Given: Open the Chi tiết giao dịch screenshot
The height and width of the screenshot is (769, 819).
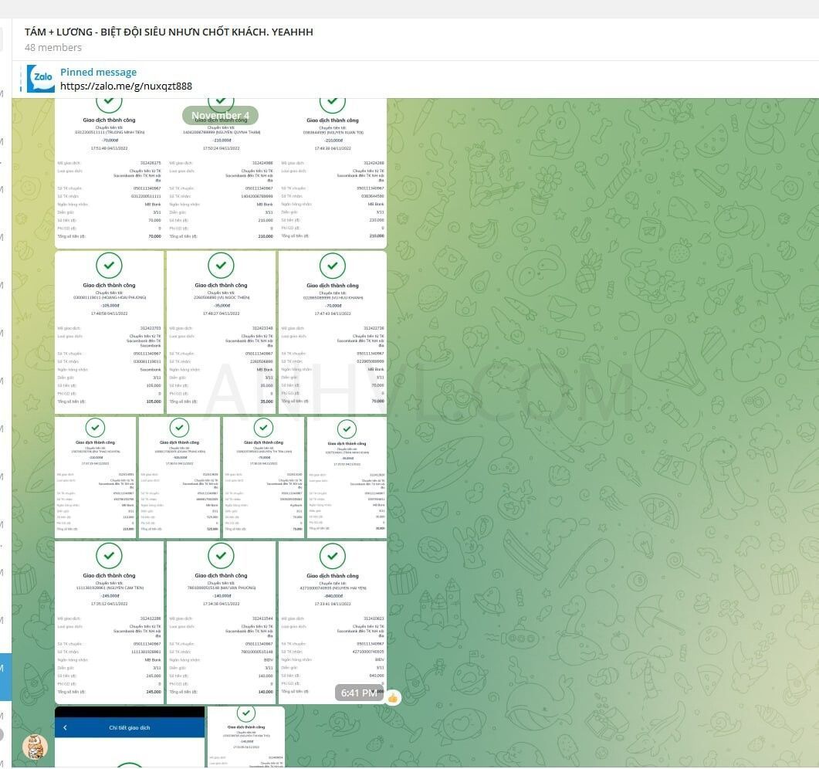Looking at the screenshot, I should coord(130,745).
